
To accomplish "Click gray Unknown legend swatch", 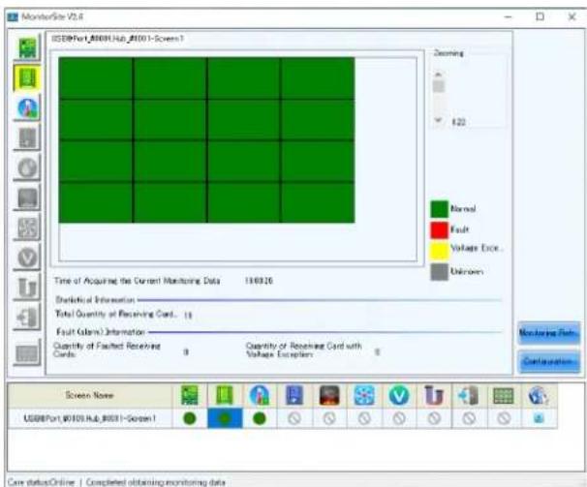I will 439,272.
